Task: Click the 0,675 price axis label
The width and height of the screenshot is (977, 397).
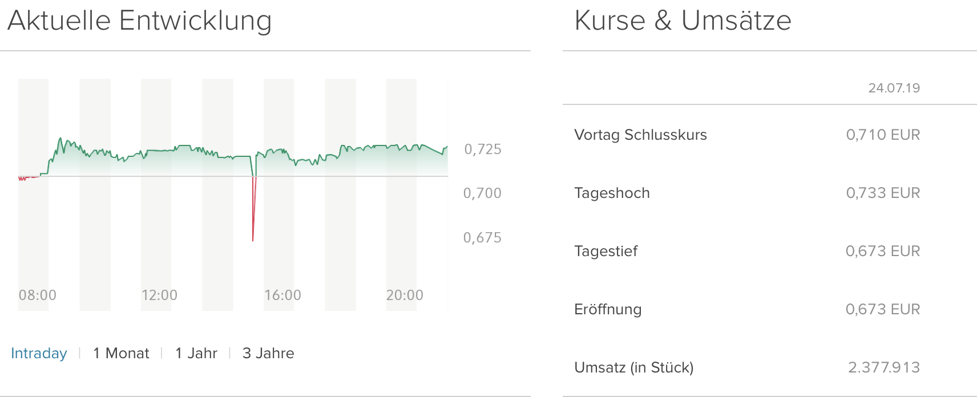Action: pos(482,238)
